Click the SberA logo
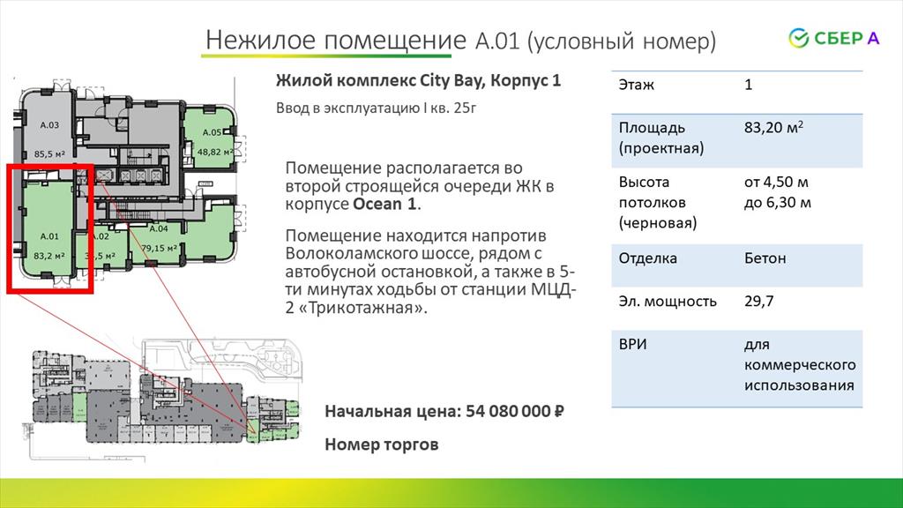Viewport: 903px width, 508px height. coord(834,39)
